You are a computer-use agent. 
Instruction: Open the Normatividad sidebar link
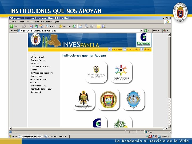tap(37, 76)
